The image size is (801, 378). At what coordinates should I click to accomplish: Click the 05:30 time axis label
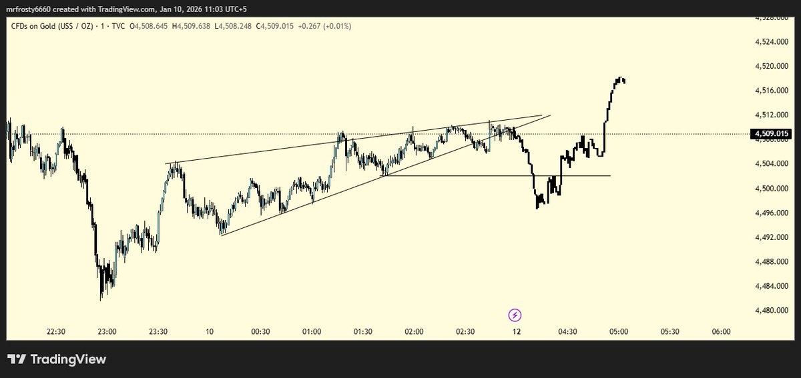pyautogui.click(x=670, y=331)
